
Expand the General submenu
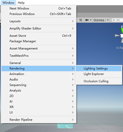coord(39,63)
